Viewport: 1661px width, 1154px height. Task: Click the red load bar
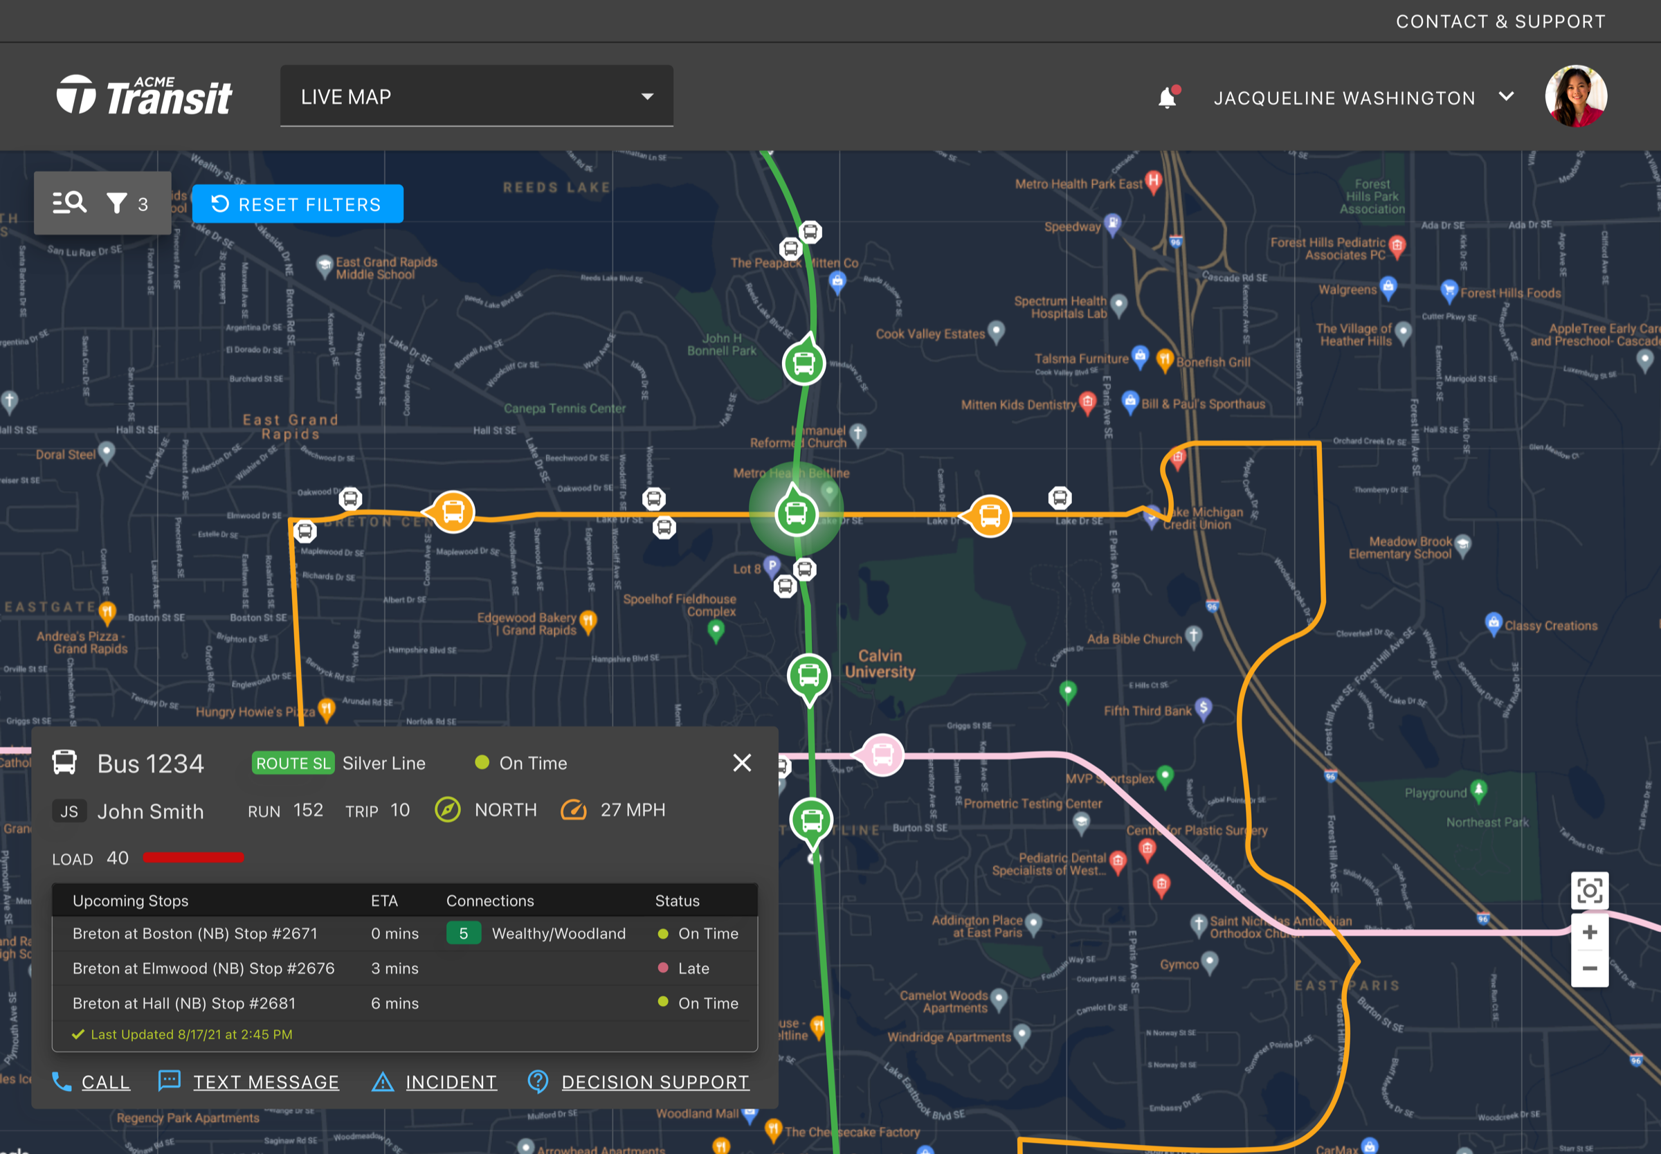click(x=193, y=858)
